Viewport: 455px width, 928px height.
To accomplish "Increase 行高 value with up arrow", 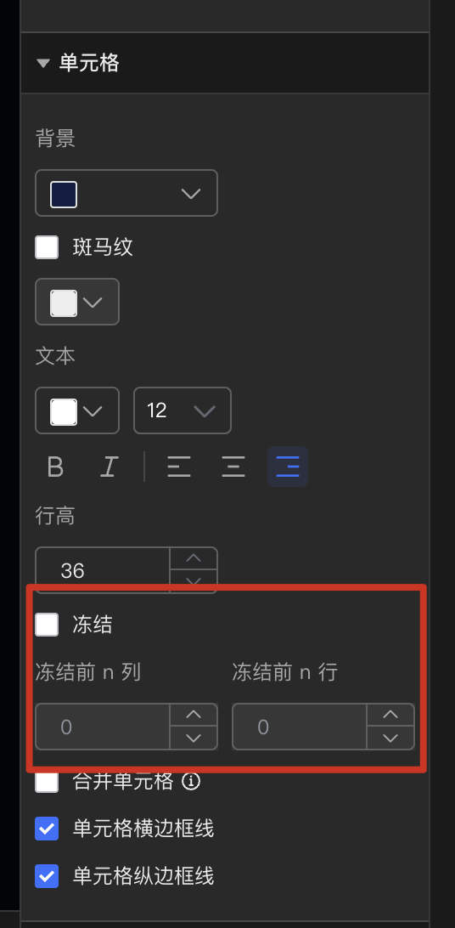I will coord(194,558).
